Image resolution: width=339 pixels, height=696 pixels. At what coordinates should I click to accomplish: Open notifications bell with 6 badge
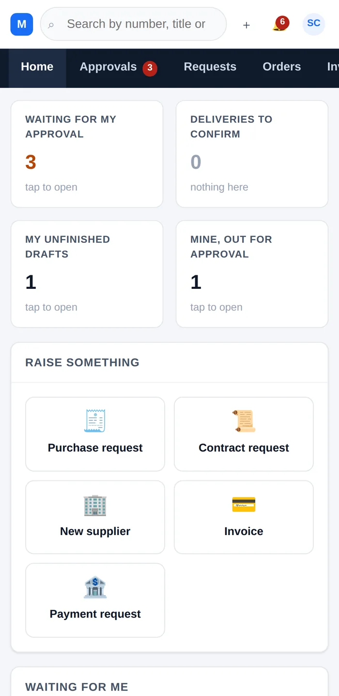click(280, 24)
